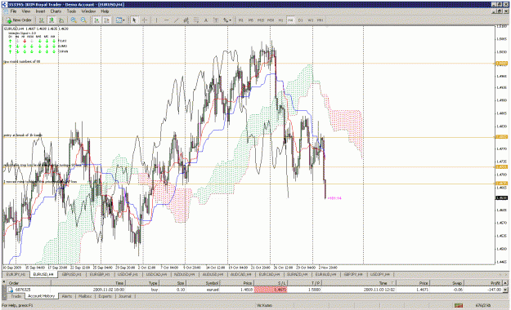Open the Insert menu
511x310 pixels.
point(40,11)
